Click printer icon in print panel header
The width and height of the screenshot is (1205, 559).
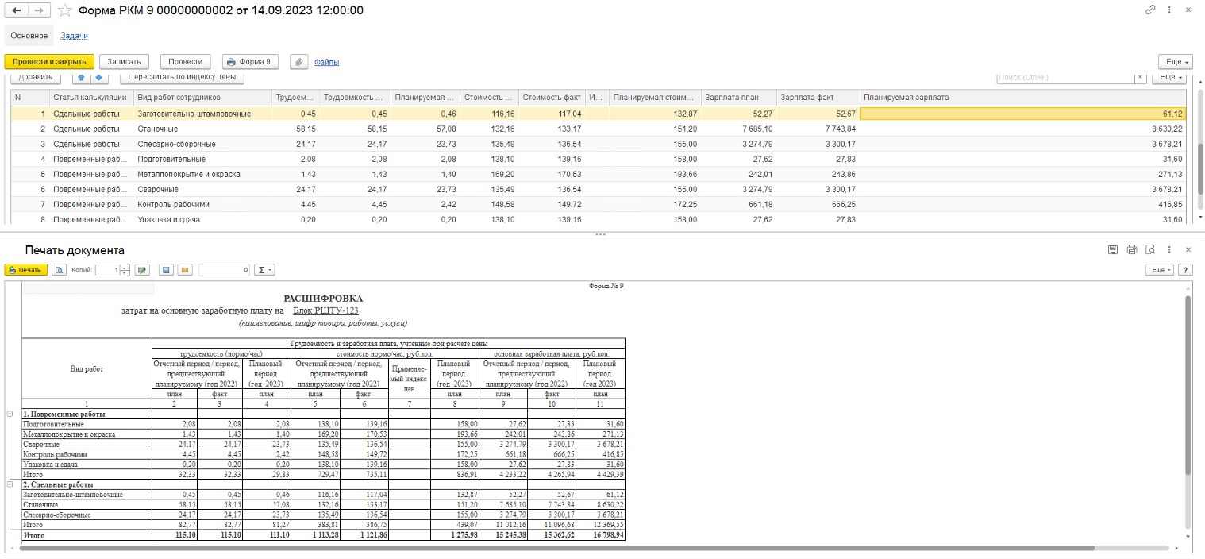tap(1131, 249)
